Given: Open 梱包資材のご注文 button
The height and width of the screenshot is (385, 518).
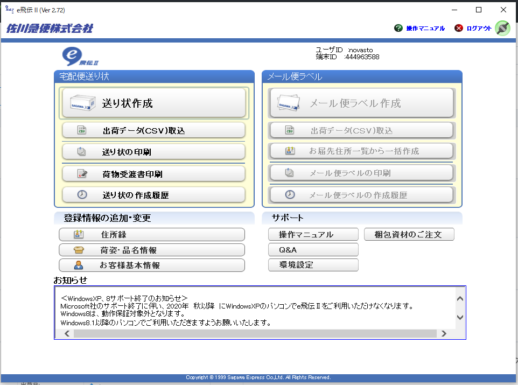Looking at the screenshot, I should click(x=409, y=235).
